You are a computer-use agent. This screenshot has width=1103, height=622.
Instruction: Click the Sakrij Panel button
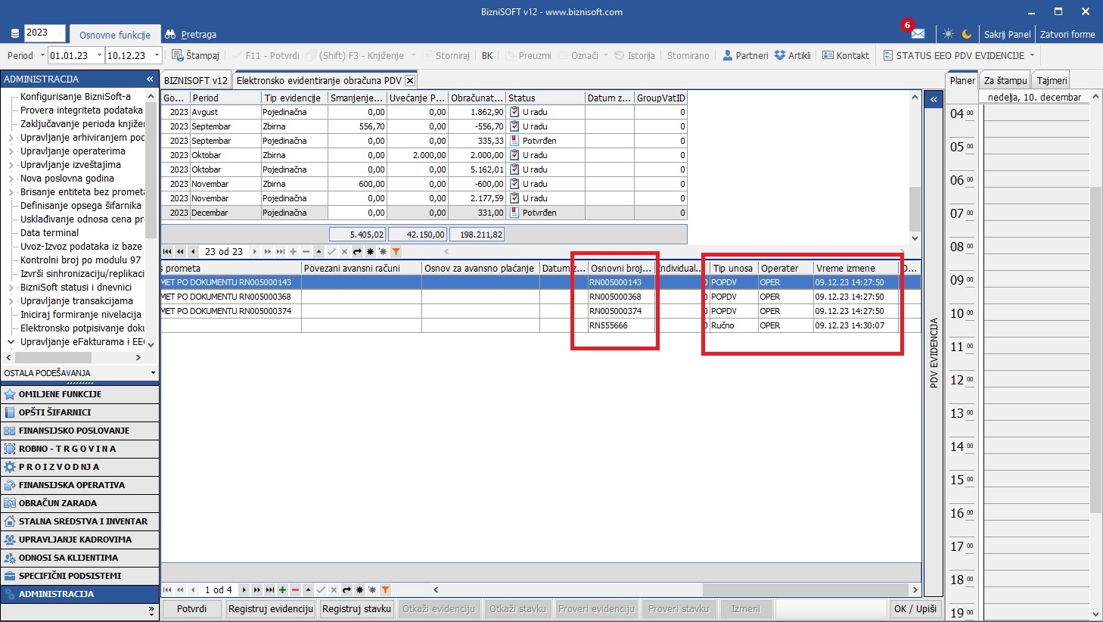pos(1008,34)
